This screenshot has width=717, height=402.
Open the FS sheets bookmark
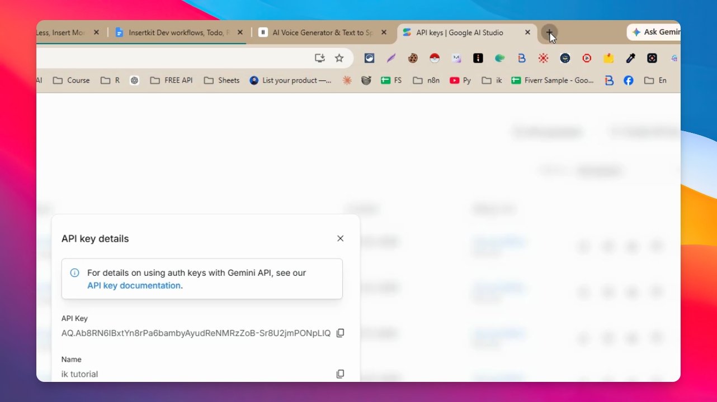[391, 80]
